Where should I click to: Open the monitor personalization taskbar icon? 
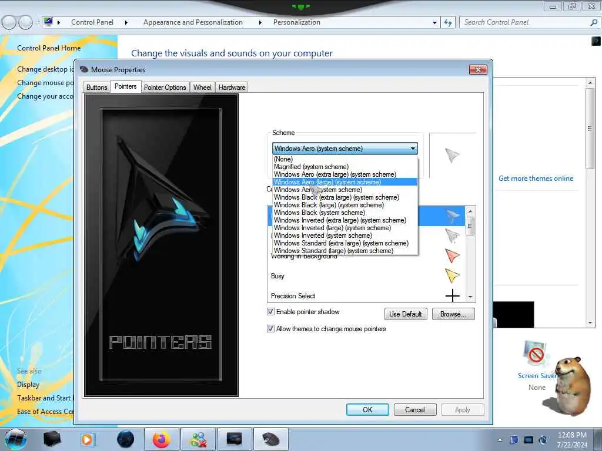pyautogui.click(x=234, y=439)
